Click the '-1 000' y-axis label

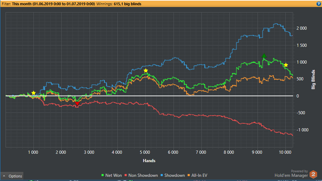[x=303, y=130]
